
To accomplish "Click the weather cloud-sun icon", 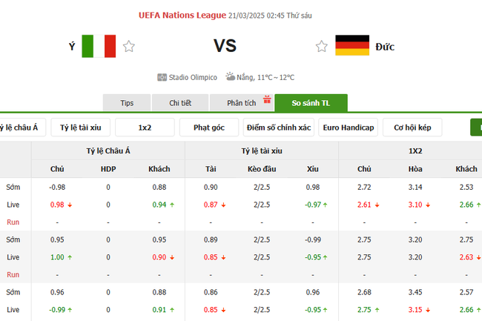I will point(231,76).
